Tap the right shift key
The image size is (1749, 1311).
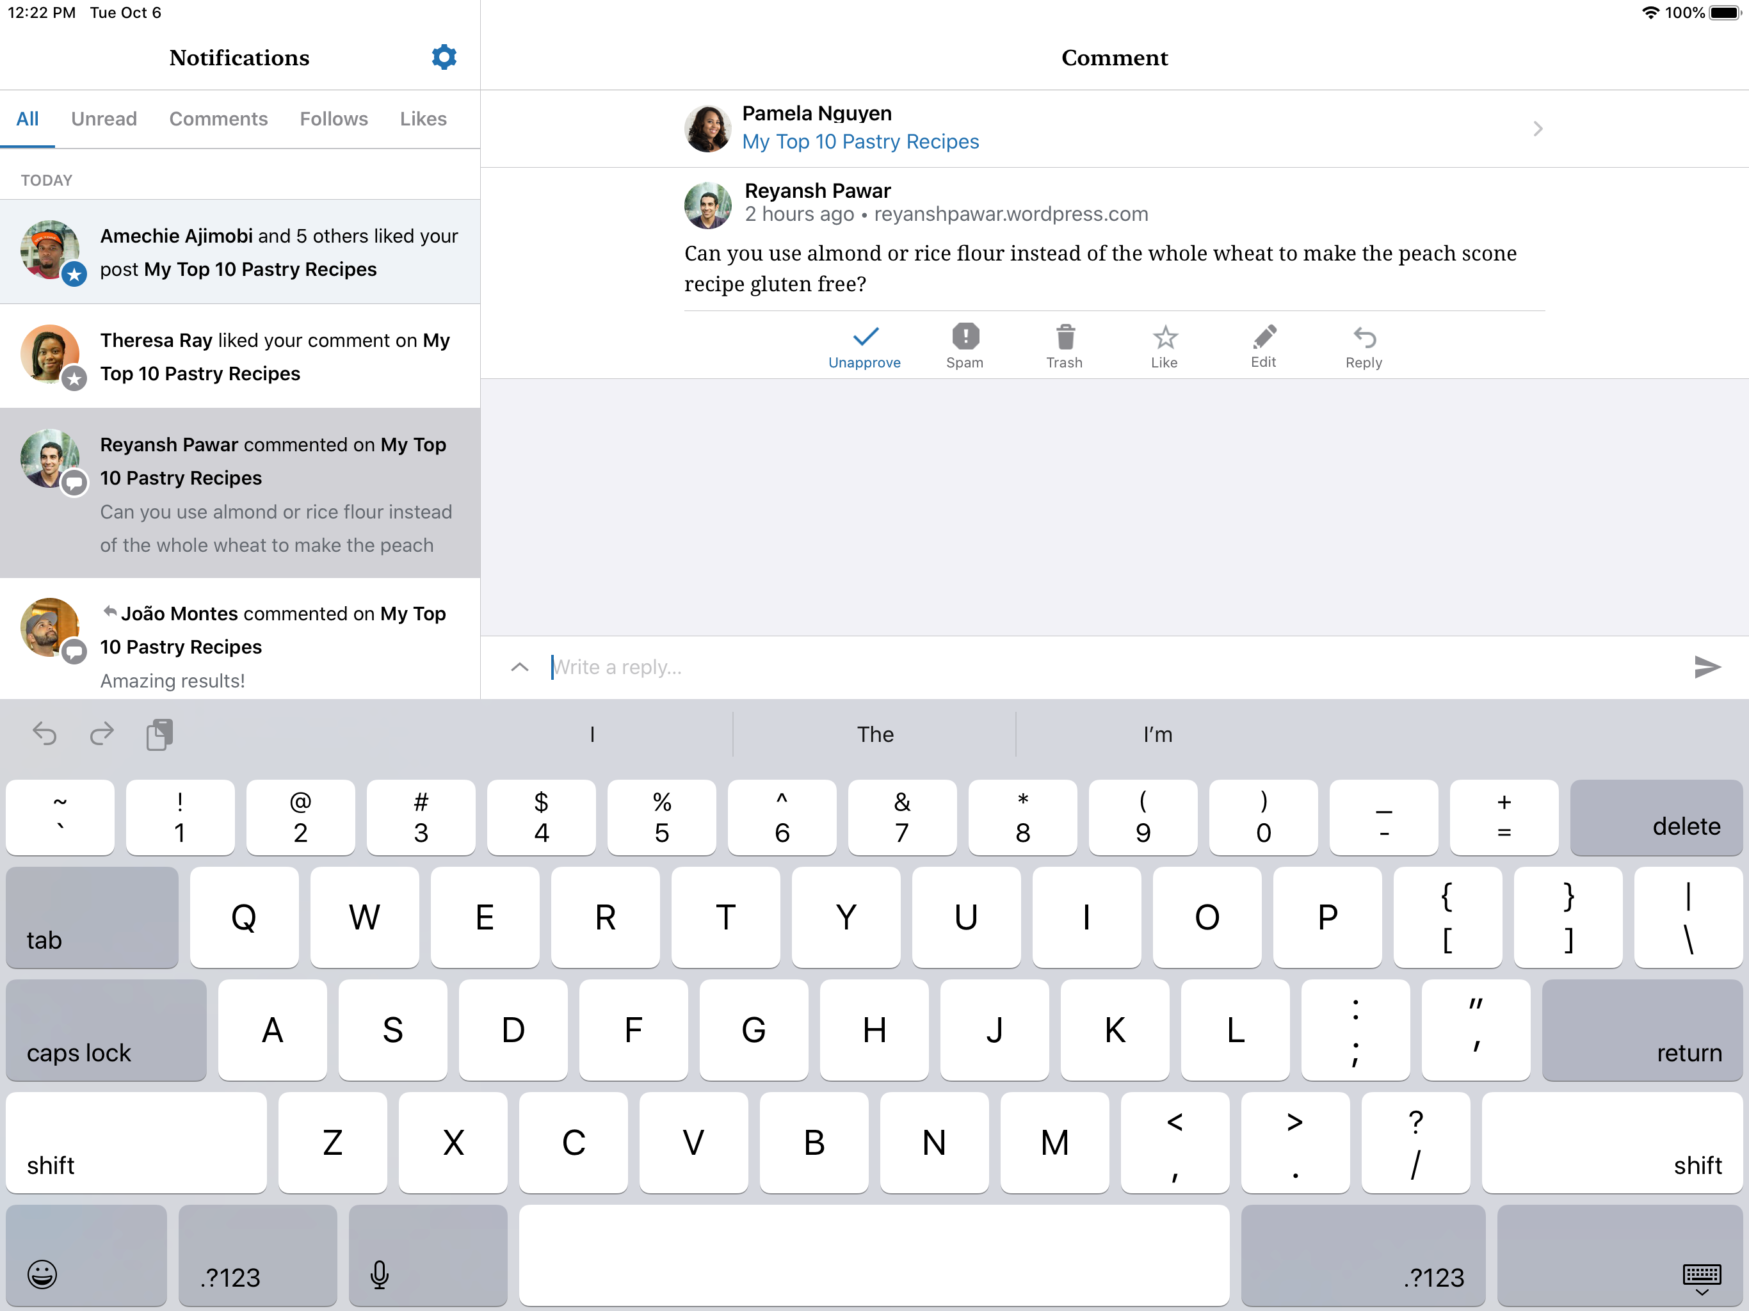click(x=1612, y=1142)
